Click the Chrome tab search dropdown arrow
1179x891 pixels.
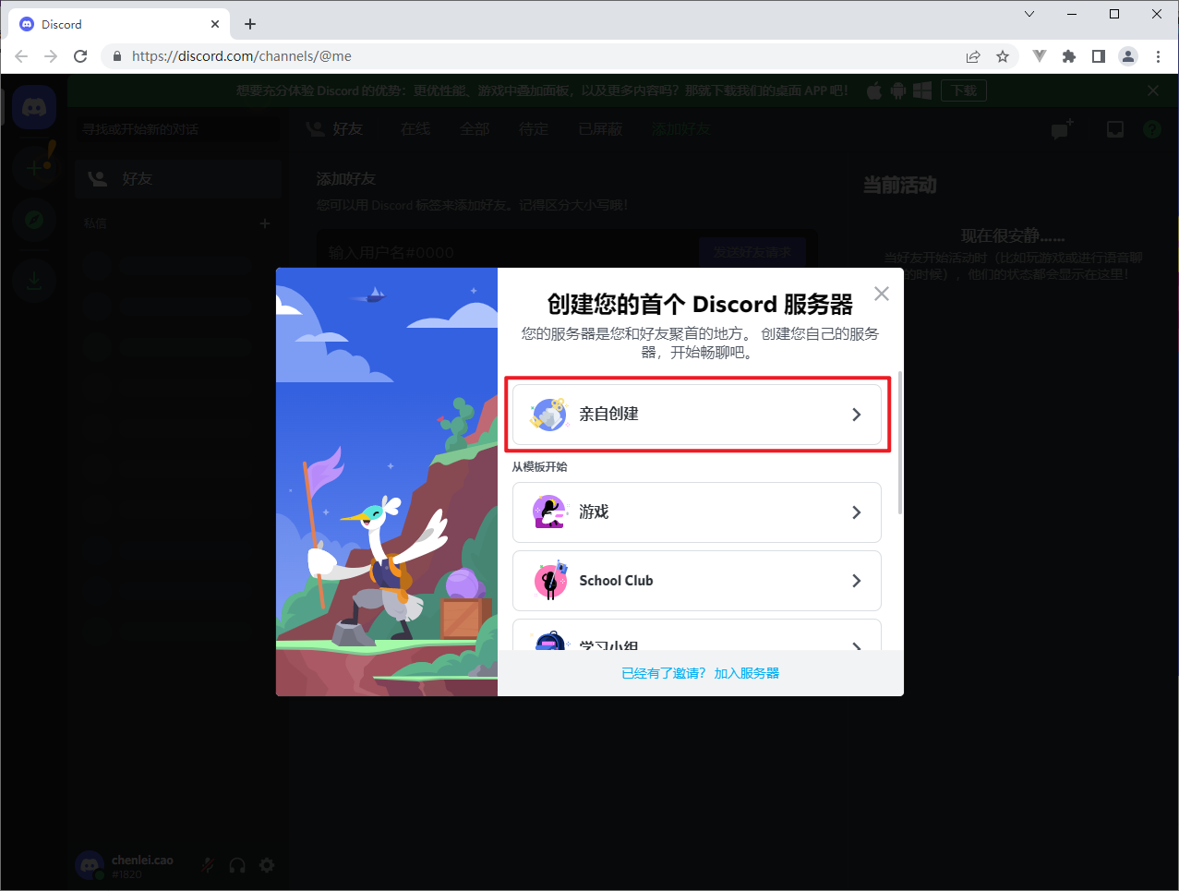pos(1029,14)
